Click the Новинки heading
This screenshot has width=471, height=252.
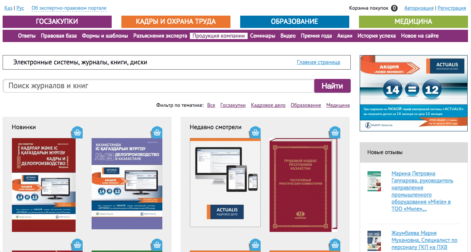(24, 127)
